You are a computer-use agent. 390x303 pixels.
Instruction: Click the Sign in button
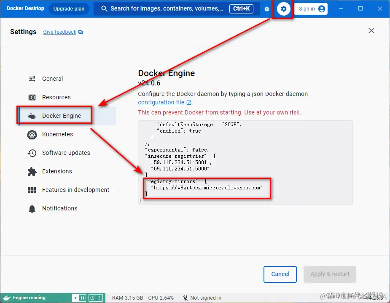(x=311, y=9)
